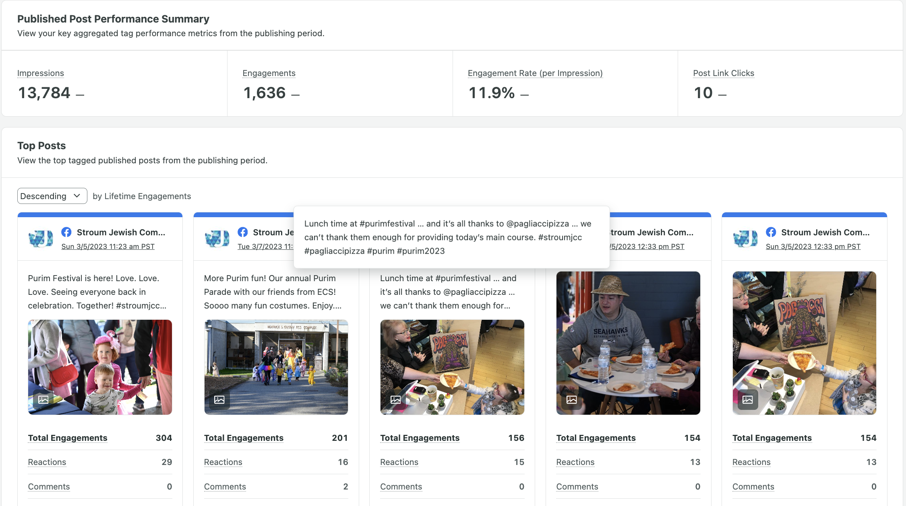This screenshot has width=906, height=506.
Task: Open last card's 12:33 pm PST date link
Action: coord(813,247)
